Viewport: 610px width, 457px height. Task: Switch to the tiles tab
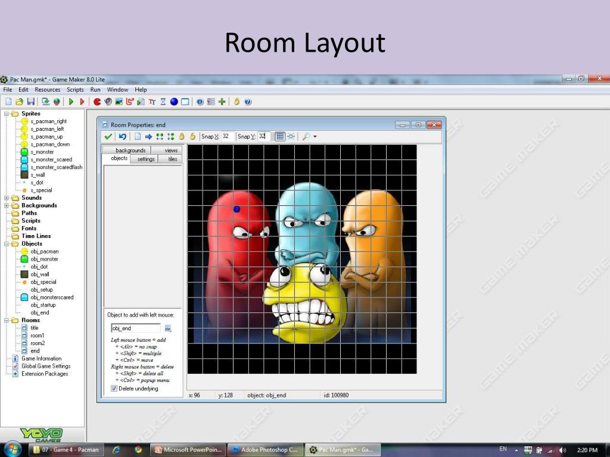(170, 159)
